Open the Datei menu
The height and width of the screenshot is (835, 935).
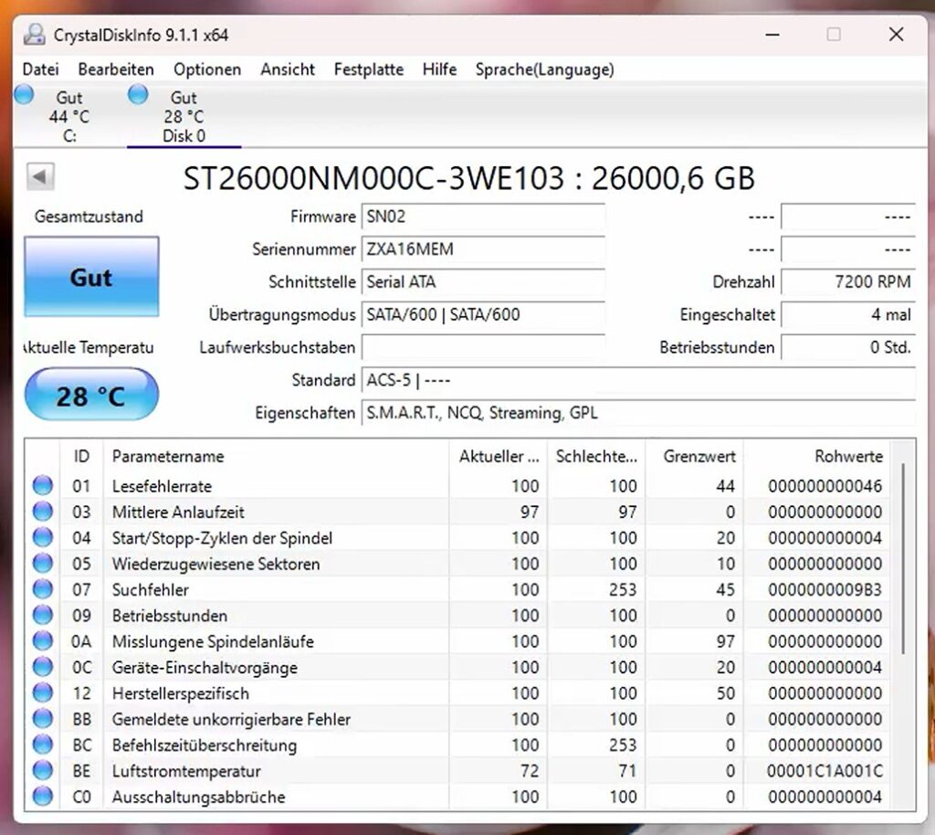pyautogui.click(x=40, y=69)
